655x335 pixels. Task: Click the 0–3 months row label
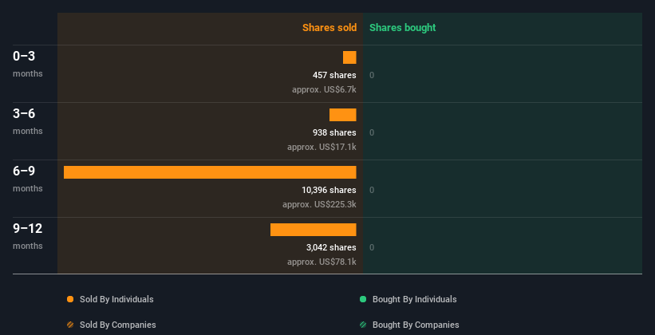(x=28, y=64)
